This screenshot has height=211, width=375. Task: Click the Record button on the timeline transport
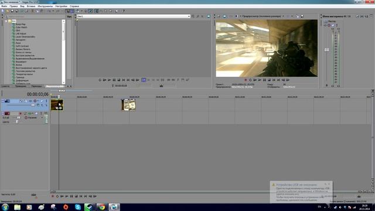click(53, 196)
